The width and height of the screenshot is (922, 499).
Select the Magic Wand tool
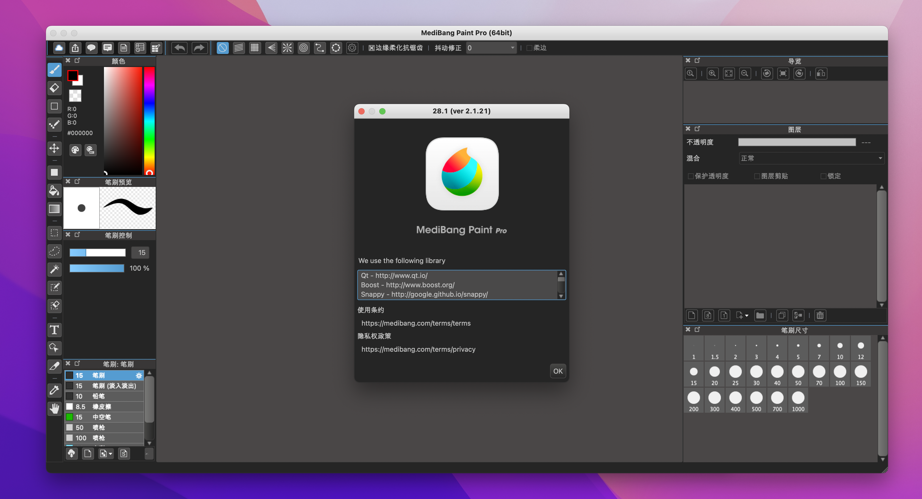coord(54,269)
